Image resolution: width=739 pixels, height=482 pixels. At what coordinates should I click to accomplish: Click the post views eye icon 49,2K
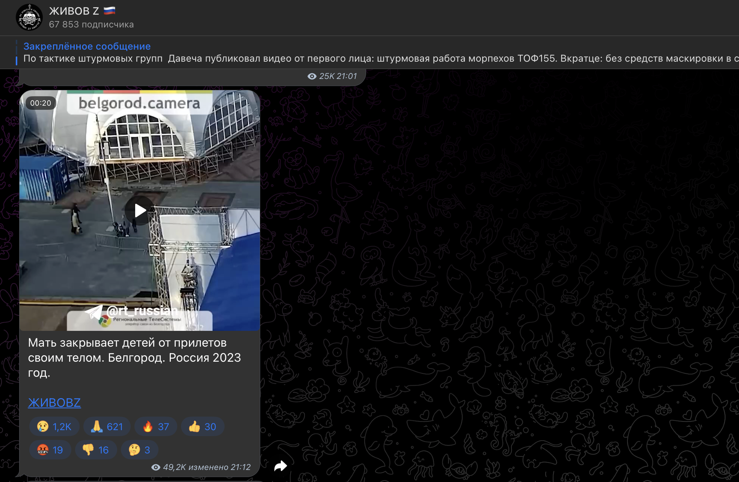click(x=156, y=467)
